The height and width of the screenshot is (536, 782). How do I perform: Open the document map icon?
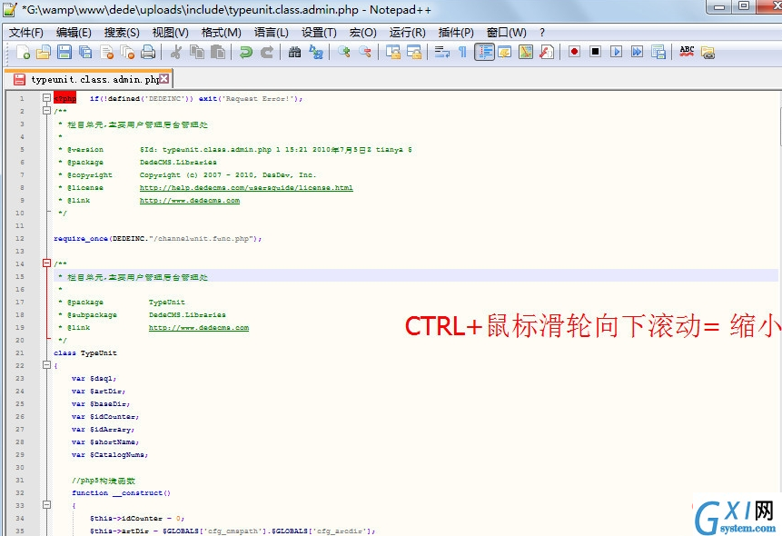(x=526, y=52)
